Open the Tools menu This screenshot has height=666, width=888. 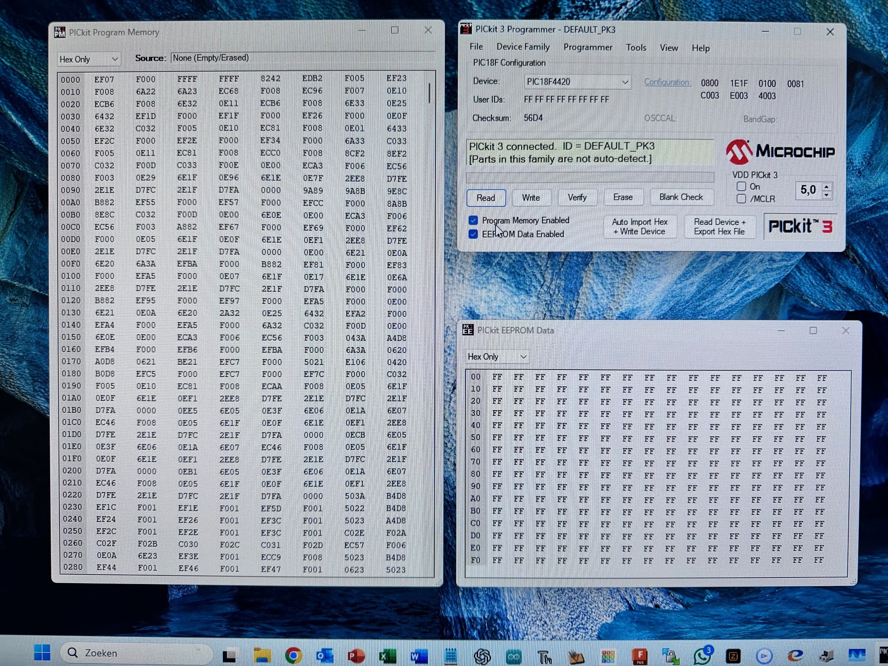click(x=636, y=48)
